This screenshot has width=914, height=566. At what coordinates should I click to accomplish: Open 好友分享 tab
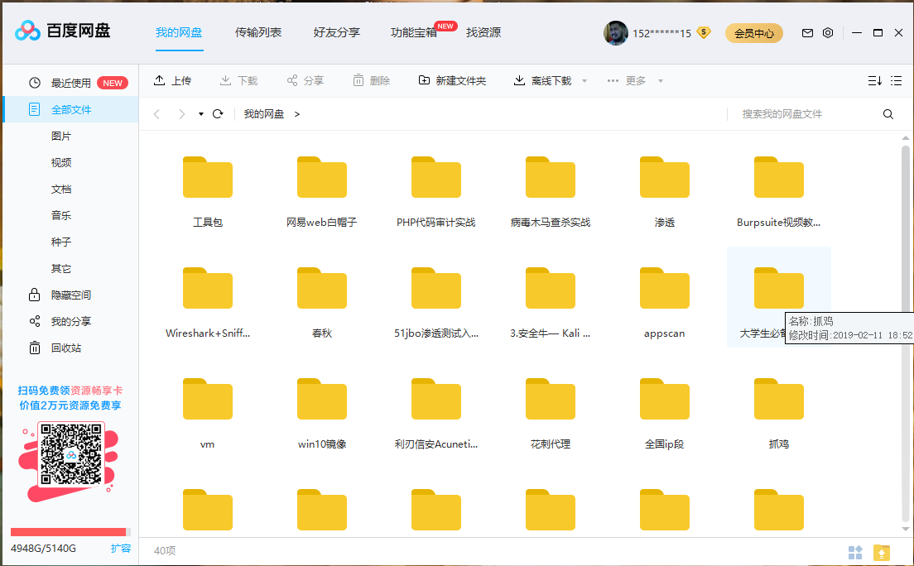point(337,32)
